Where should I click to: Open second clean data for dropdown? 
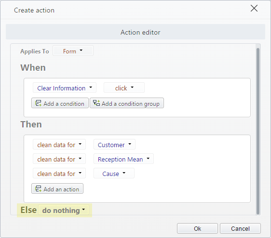click(59, 159)
